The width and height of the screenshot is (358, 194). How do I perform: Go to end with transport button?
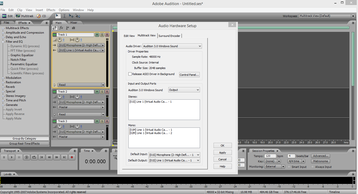click(x=64, y=157)
